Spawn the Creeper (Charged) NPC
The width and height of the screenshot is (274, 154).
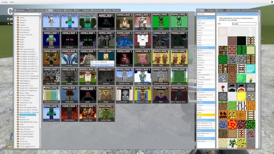179,22
